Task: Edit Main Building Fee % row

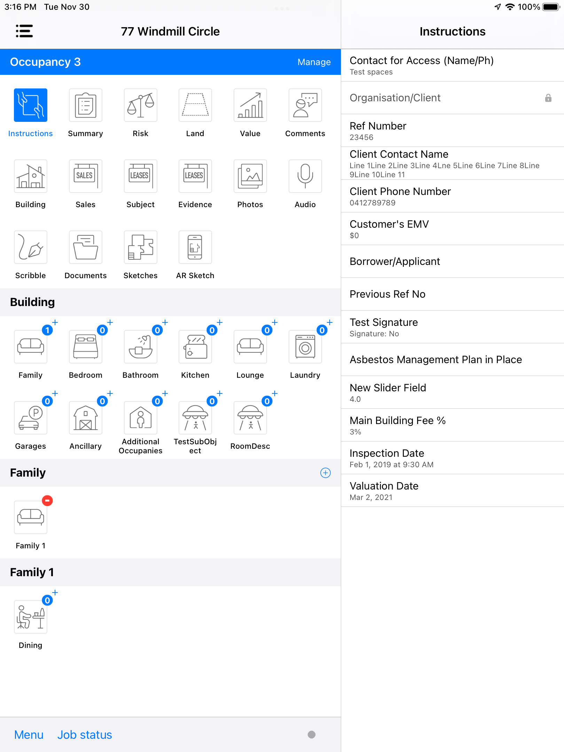Action: 453,425
